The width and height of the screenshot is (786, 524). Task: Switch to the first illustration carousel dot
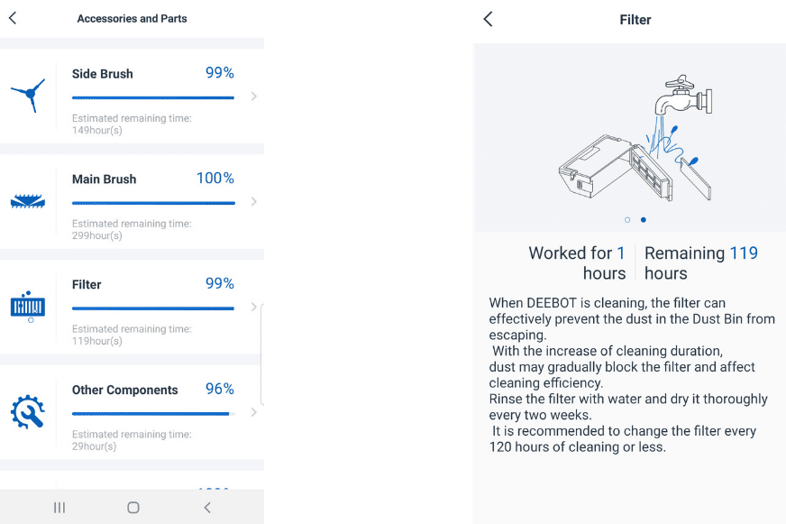[x=627, y=219]
